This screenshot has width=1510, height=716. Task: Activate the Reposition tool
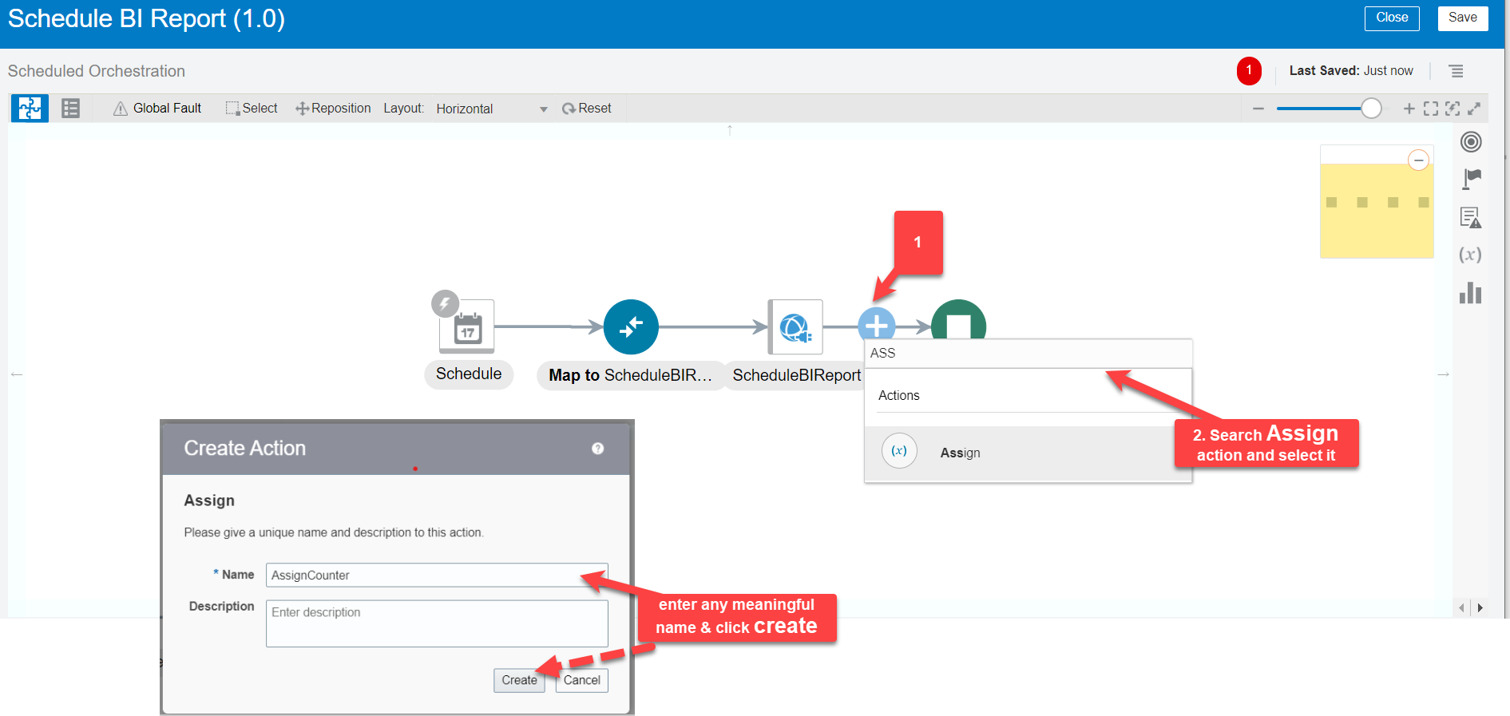pyautogui.click(x=333, y=109)
